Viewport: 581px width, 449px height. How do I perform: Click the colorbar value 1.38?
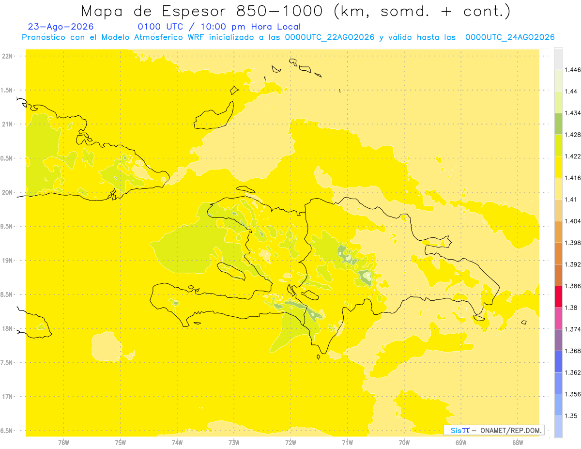(571, 308)
